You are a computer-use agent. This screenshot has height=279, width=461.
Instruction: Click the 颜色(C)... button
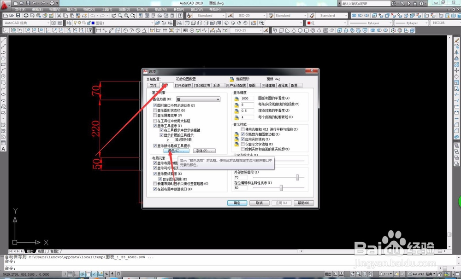pyautogui.click(x=177, y=151)
